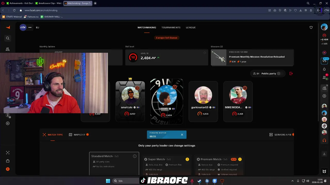Open the Maps 7/7 tab
The image size is (330, 185).
pyautogui.click(x=79, y=135)
